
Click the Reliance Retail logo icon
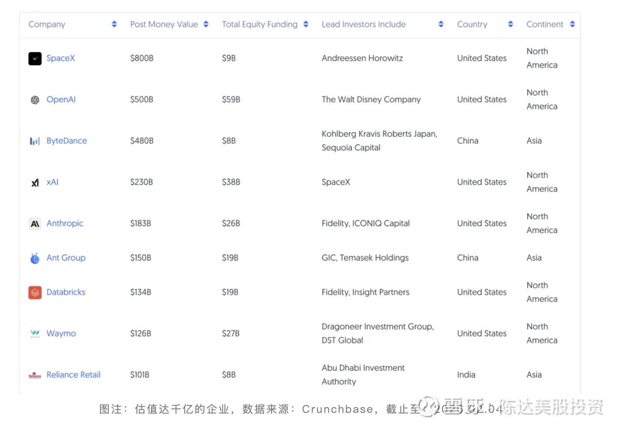35,375
